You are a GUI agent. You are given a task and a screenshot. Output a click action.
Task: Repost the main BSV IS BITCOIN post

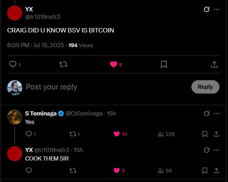(63, 64)
